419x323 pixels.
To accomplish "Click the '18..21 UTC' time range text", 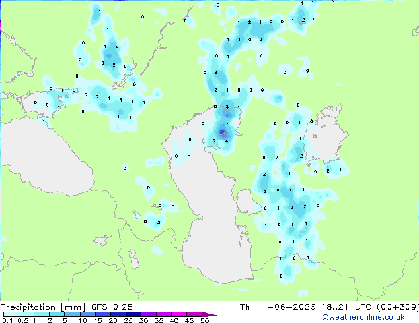I will click(x=346, y=307).
